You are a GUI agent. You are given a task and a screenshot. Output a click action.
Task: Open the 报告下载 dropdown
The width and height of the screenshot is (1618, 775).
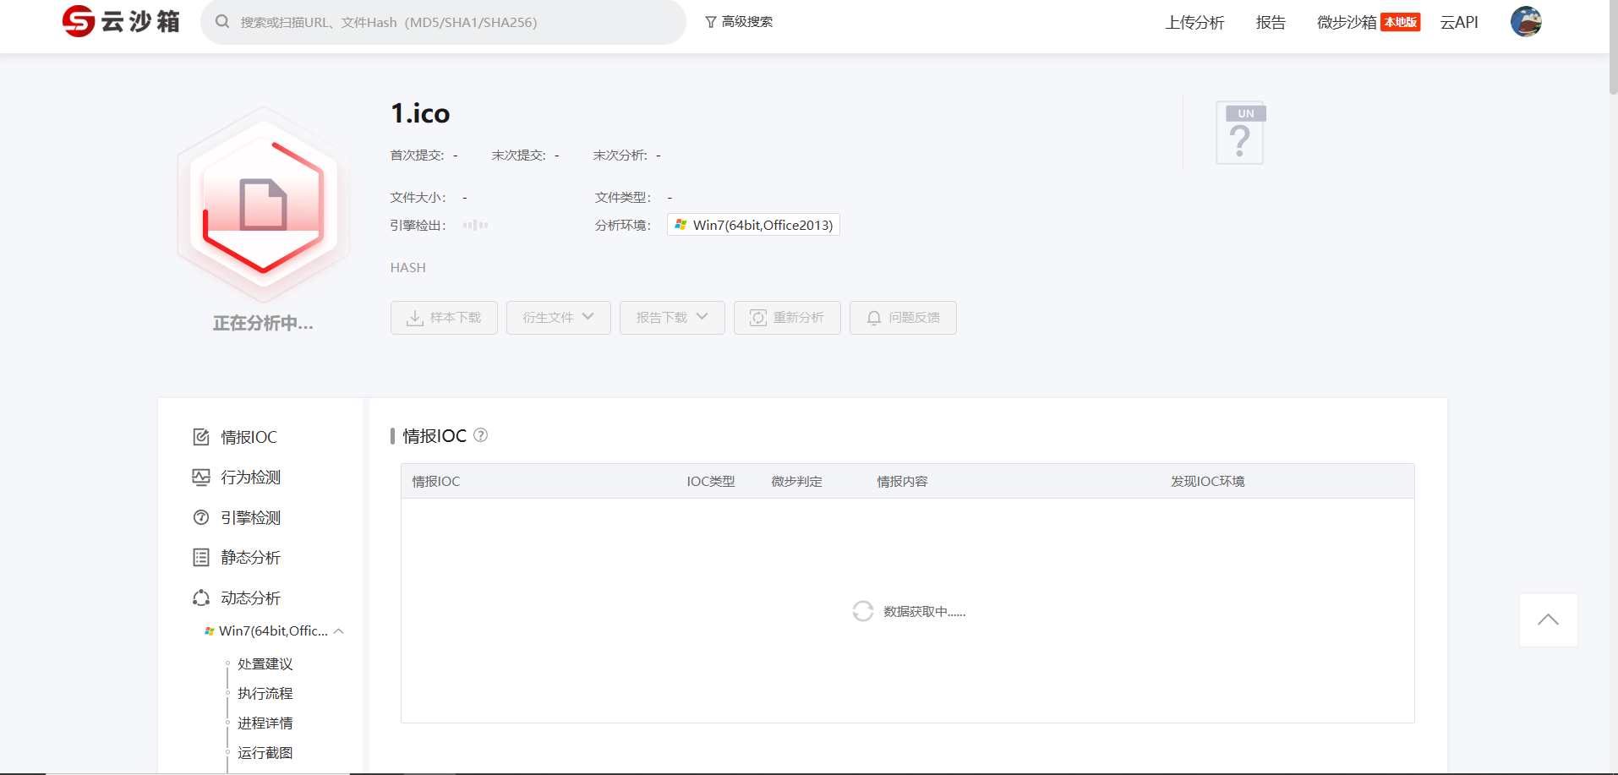coord(672,318)
